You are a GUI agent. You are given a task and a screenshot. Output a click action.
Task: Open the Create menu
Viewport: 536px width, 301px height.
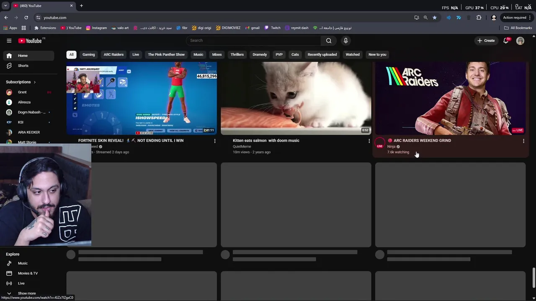pos(486,41)
